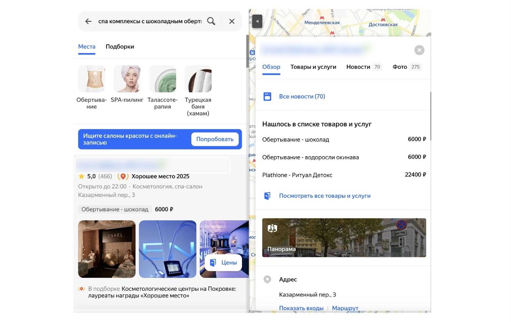511x322 pixels.
Task: Select Обертывание - шоколад 6000 ₽ service row
Action: coord(344,139)
